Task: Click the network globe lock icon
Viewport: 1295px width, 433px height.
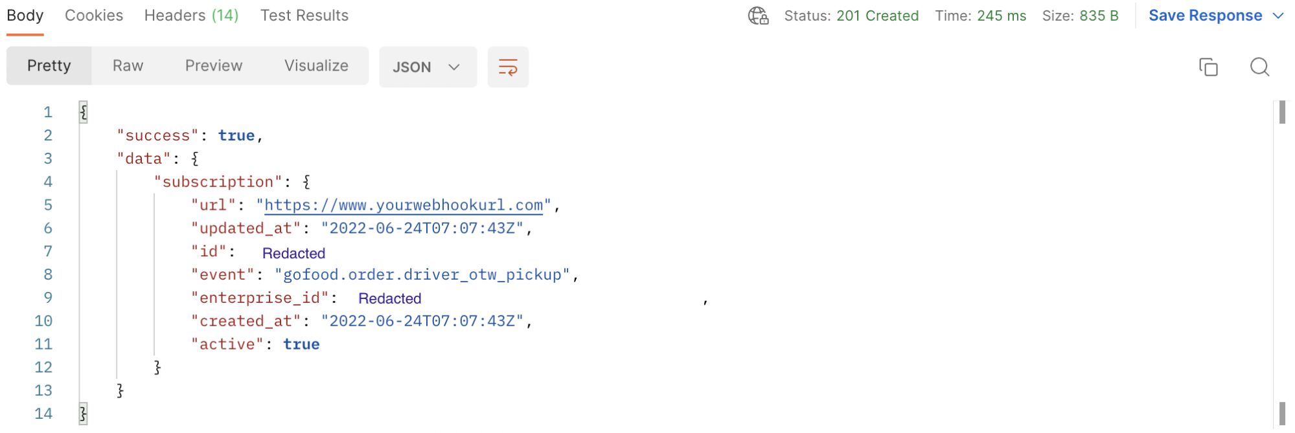Action: tap(758, 16)
